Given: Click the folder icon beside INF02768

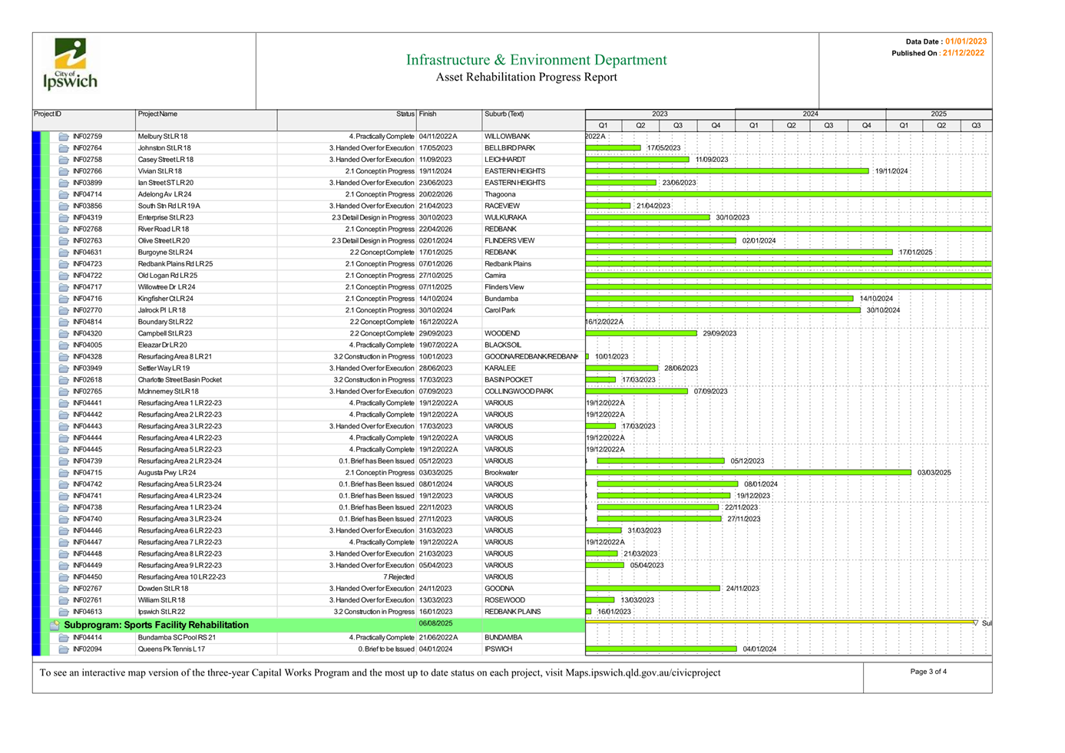Looking at the screenshot, I should click(x=64, y=229).
